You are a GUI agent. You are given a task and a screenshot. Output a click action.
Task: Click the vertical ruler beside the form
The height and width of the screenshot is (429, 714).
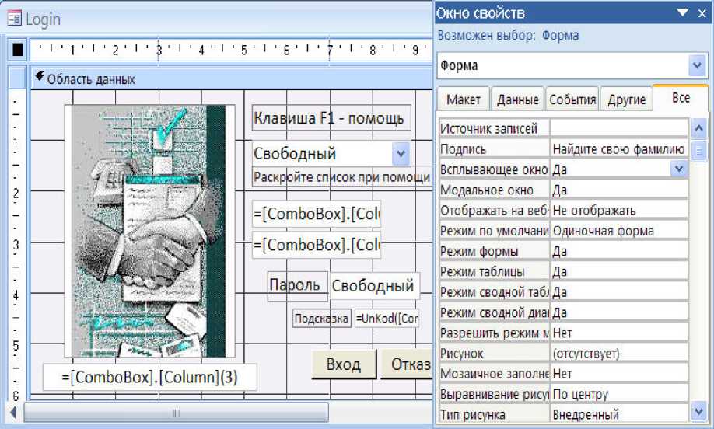16,246
